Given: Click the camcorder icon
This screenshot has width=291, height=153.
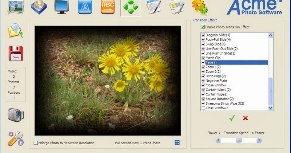Looking at the screenshot, I should (16, 115).
